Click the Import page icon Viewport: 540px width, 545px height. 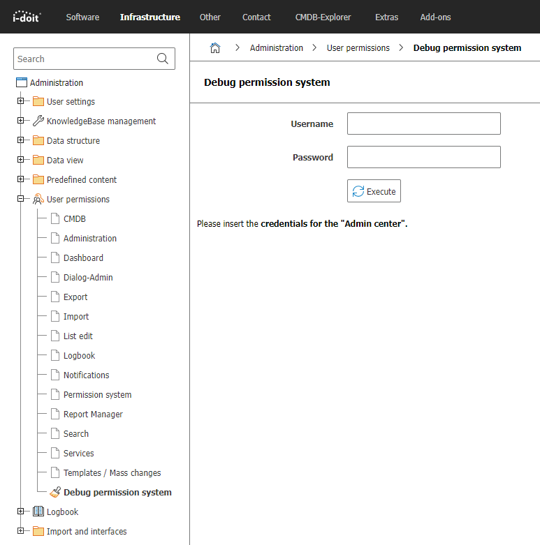55,316
